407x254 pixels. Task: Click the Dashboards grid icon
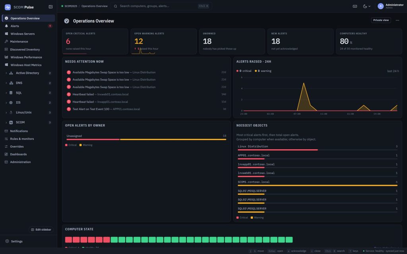[6, 154]
